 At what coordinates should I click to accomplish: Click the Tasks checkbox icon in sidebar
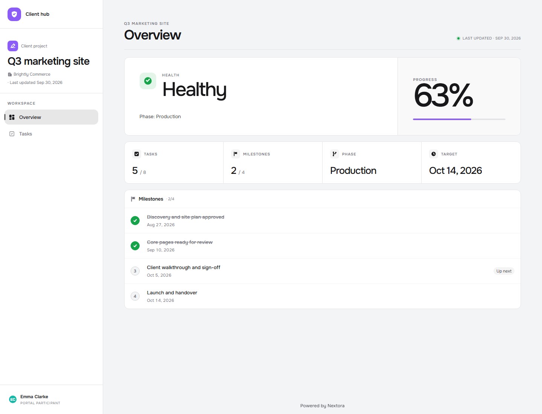[x=12, y=134]
